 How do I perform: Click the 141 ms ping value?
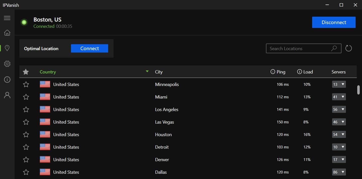click(283, 110)
